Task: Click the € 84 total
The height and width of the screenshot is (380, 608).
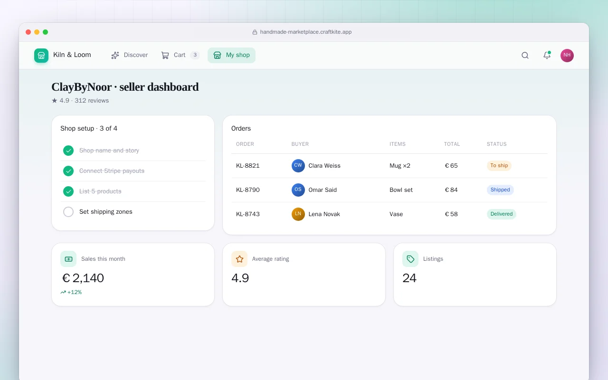Action: [x=451, y=190]
